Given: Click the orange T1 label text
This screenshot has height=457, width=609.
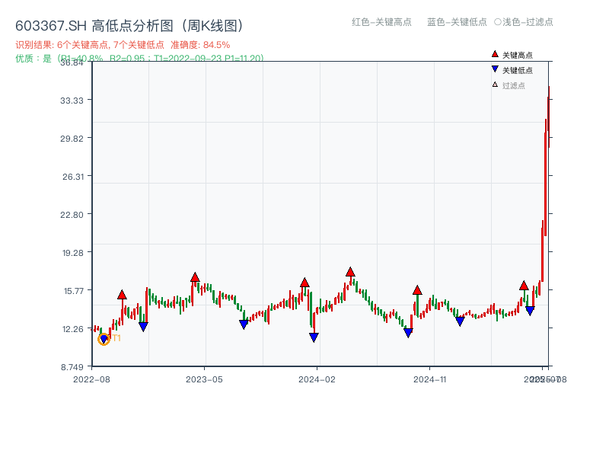Looking at the screenshot, I should coord(116,338).
